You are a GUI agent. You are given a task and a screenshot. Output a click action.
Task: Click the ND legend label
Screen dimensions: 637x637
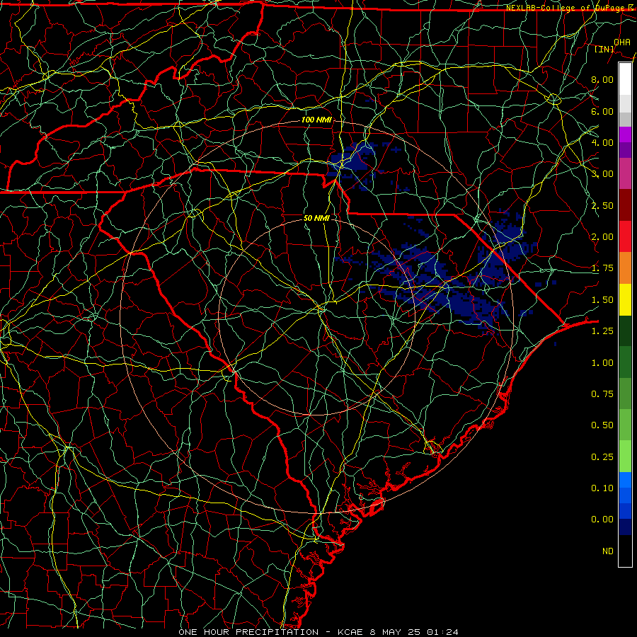pyautogui.click(x=608, y=551)
